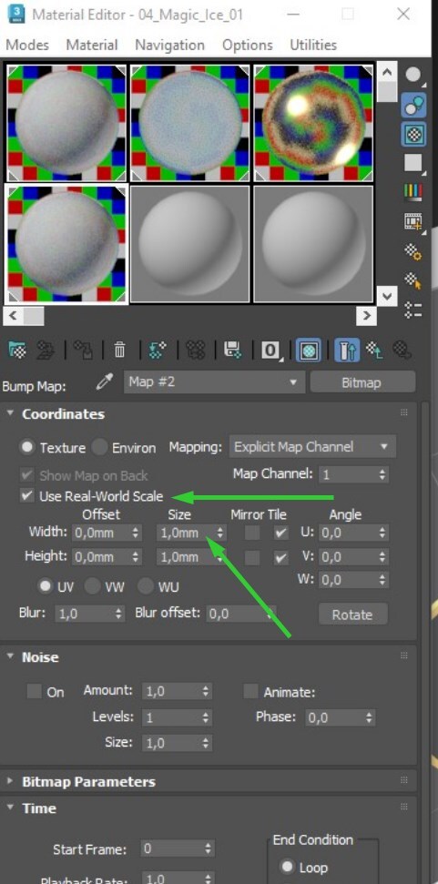
Task: Click the Video Color Check icon
Action: click(x=413, y=193)
